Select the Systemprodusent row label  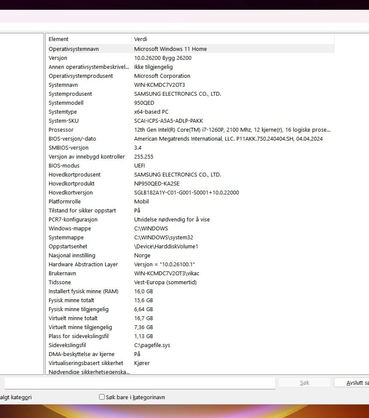(70, 94)
